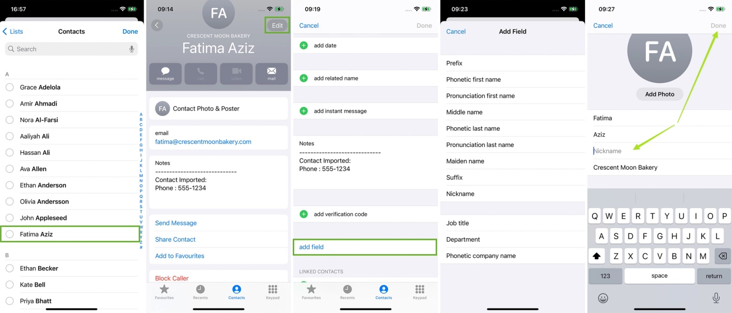Tap the 123 numbers key on keyboard

pyautogui.click(x=605, y=276)
